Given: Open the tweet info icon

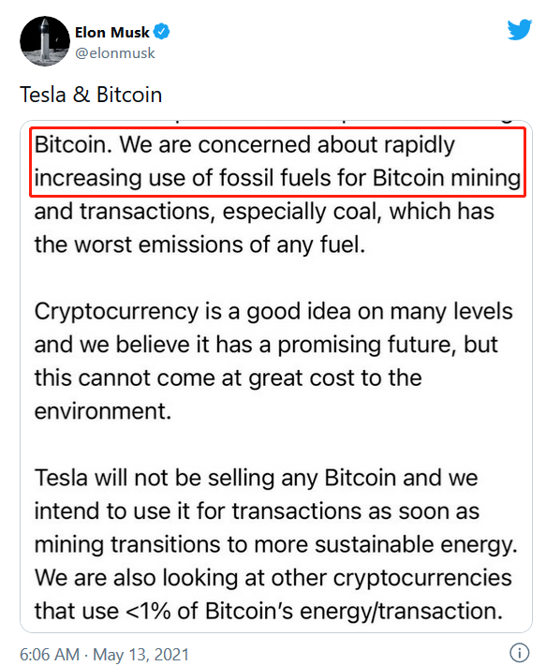Looking at the screenshot, I should point(519,652).
